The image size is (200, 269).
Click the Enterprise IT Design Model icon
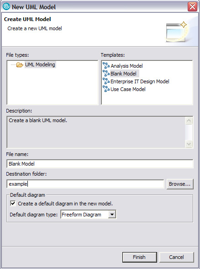(106, 81)
